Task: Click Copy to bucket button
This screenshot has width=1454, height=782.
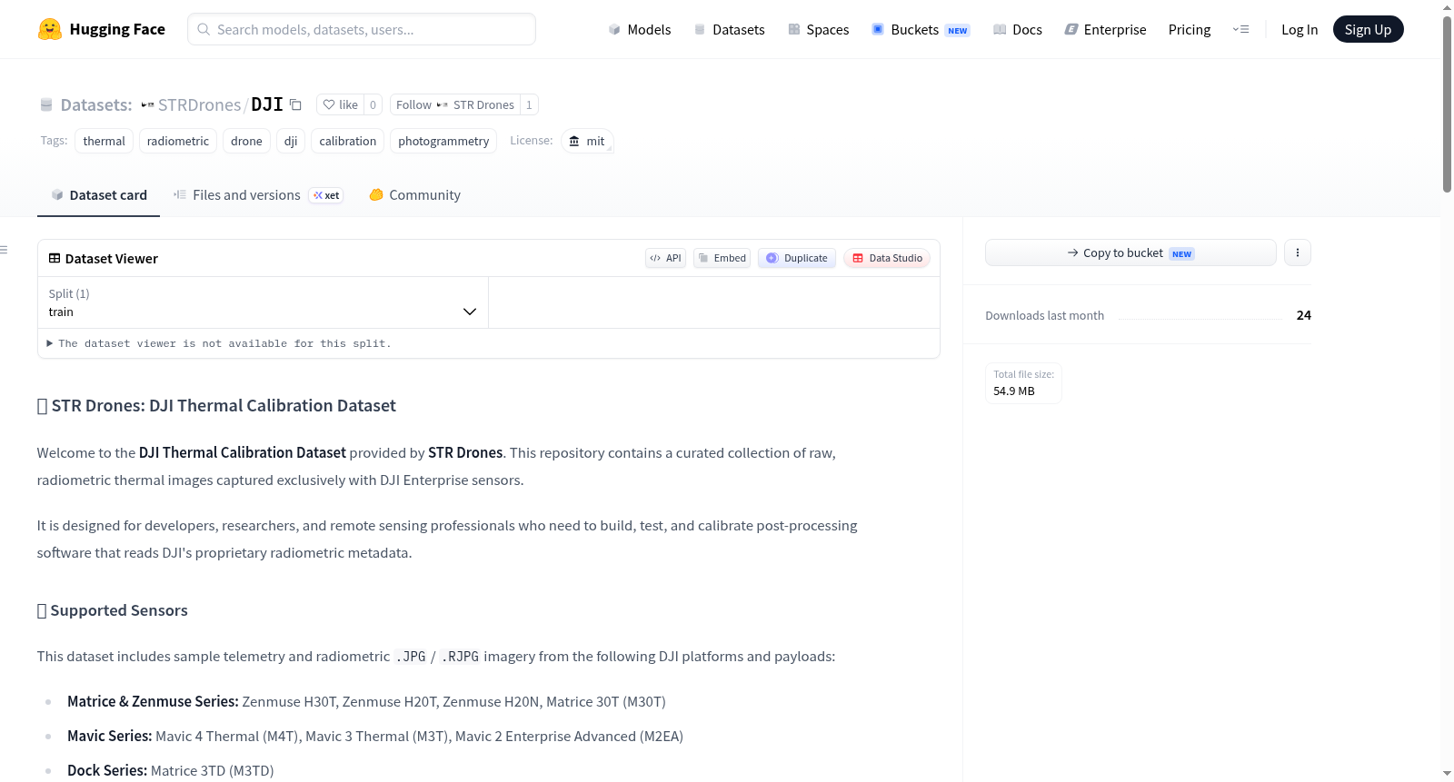Action: click(x=1130, y=252)
